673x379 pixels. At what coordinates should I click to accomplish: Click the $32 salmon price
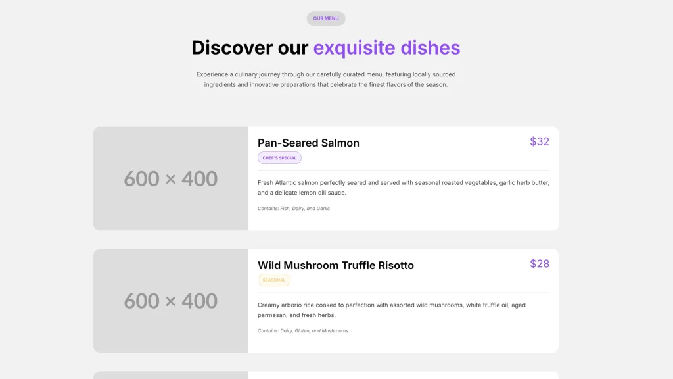tap(539, 141)
